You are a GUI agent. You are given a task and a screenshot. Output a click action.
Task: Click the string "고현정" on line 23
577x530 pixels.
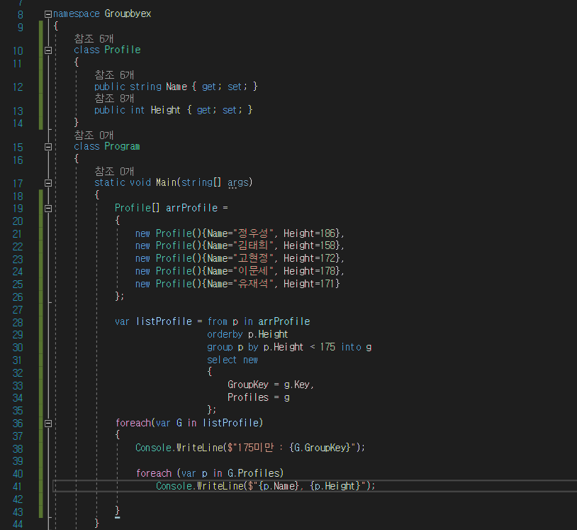click(253, 258)
